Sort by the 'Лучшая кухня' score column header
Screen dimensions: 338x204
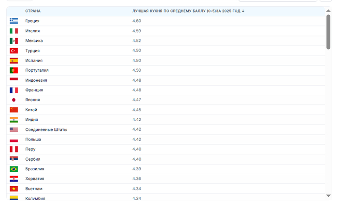coord(188,11)
